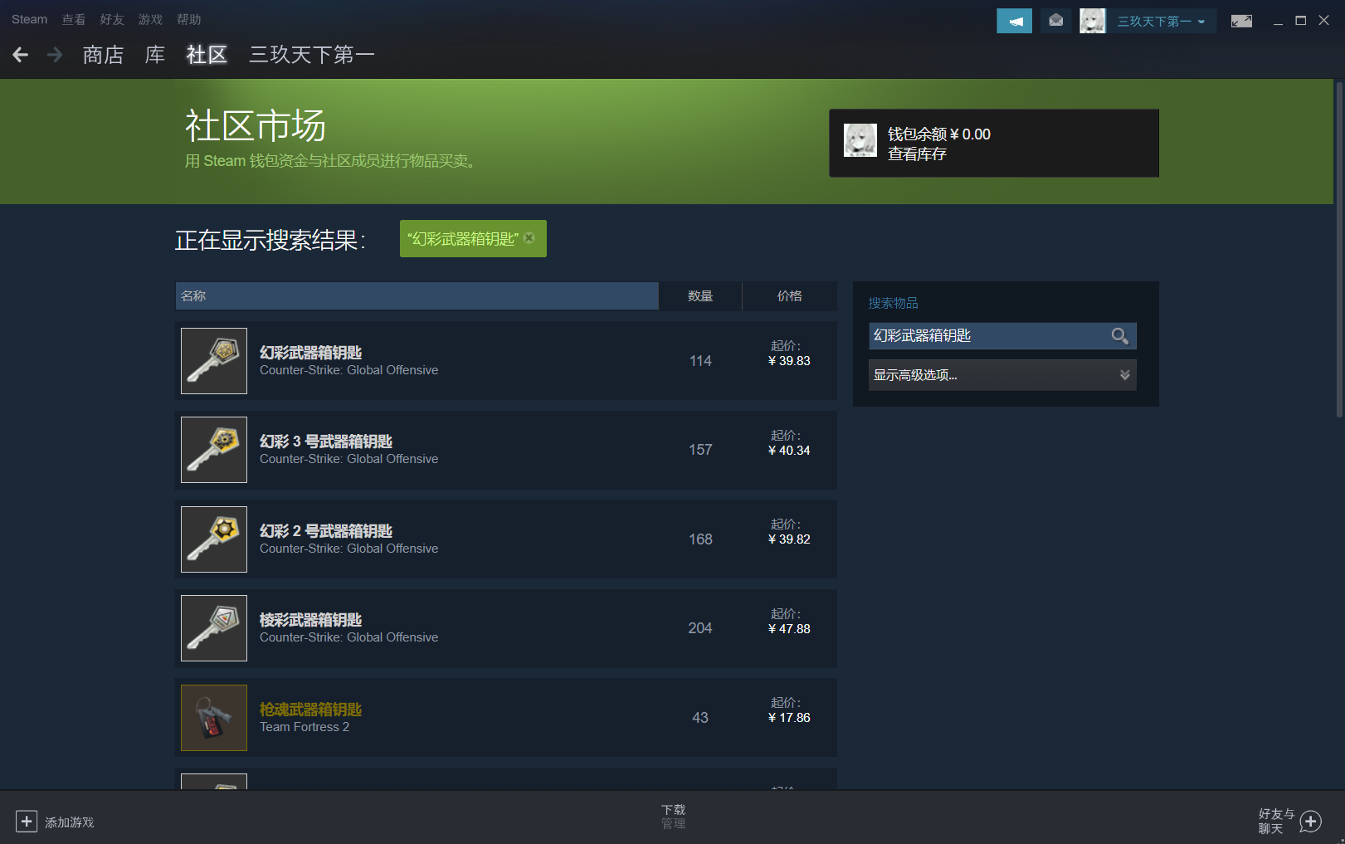The width and height of the screenshot is (1345, 844).
Task: Click 添加游戏 label
Action: click(69, 822)
